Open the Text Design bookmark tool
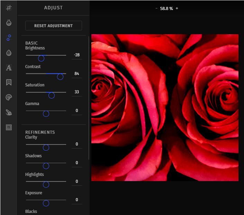Screen dimensions: 244x215 click(9, 82)
